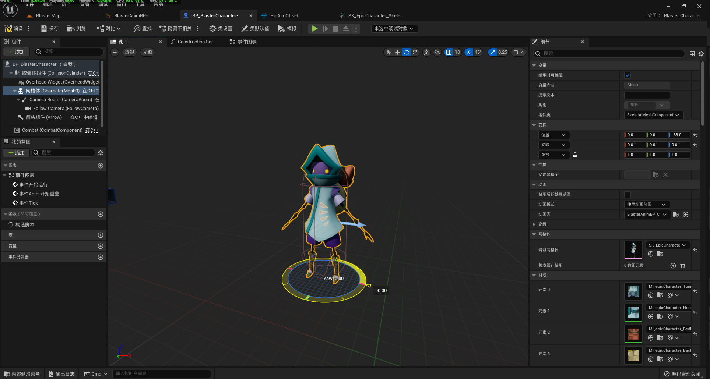Image resolution: width=710 pixels, height=379 pixels.
Task: Toggle grid snapping on or off
Action: (449, 52)
